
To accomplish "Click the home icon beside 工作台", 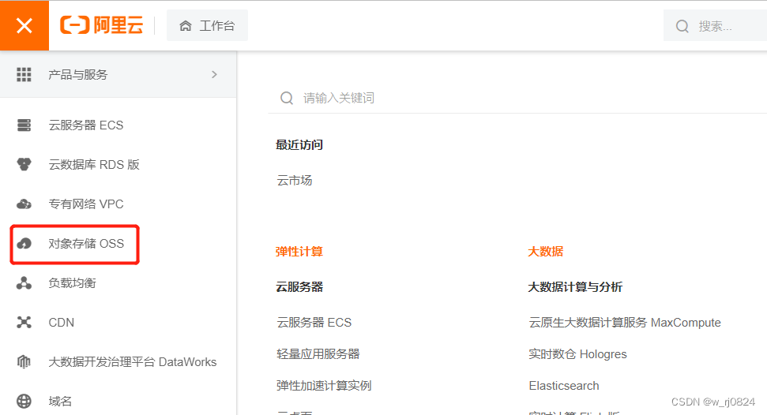I will pos(186,26).
